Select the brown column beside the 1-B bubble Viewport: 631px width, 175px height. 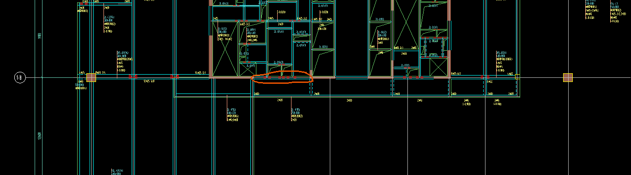(91, 77)
